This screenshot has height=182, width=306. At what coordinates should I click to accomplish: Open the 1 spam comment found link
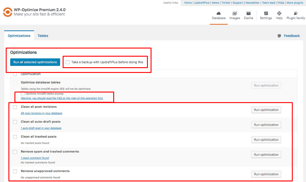click(35, 158)
